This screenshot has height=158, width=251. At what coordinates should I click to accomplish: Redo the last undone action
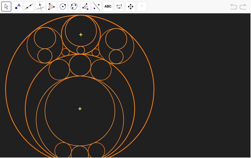pyautogui.click(x=243, y=7)
